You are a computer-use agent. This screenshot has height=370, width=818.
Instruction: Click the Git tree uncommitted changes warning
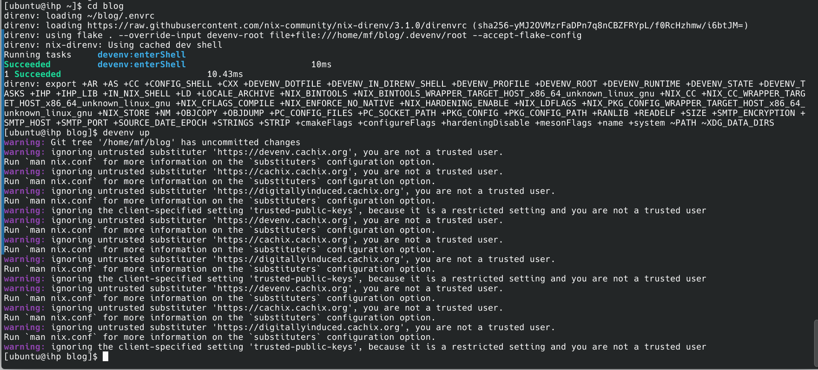[175, 142]
